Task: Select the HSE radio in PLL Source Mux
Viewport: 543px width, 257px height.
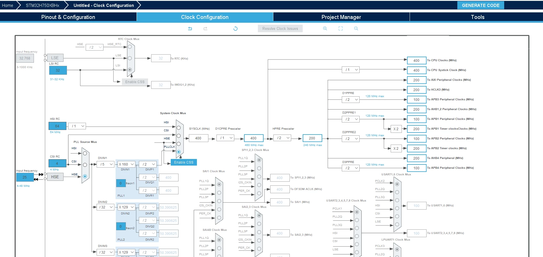Action: [85, 176]
